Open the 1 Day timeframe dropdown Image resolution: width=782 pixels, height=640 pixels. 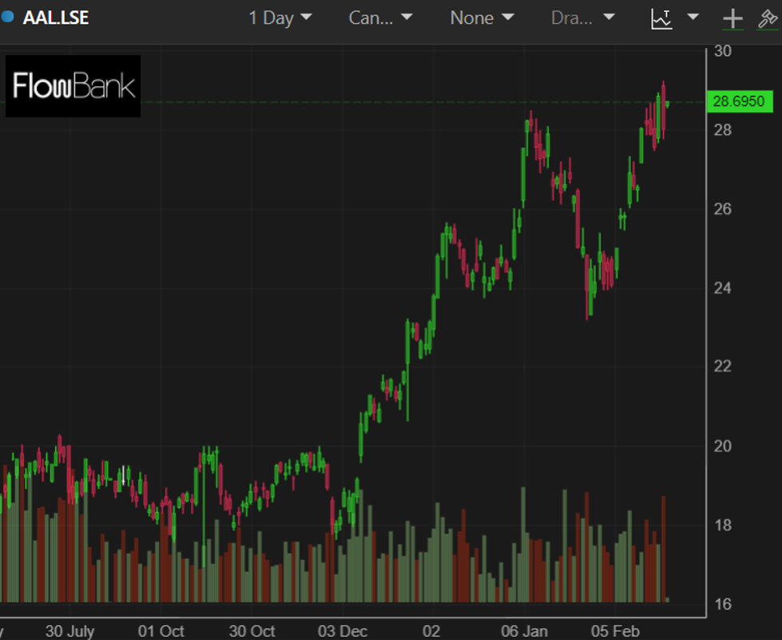(280, 18)
